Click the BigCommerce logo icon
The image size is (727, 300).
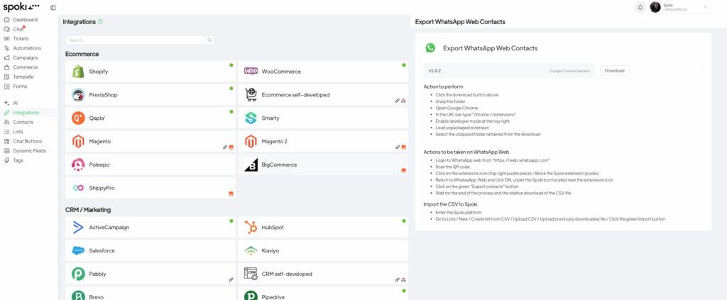(251, 165)
